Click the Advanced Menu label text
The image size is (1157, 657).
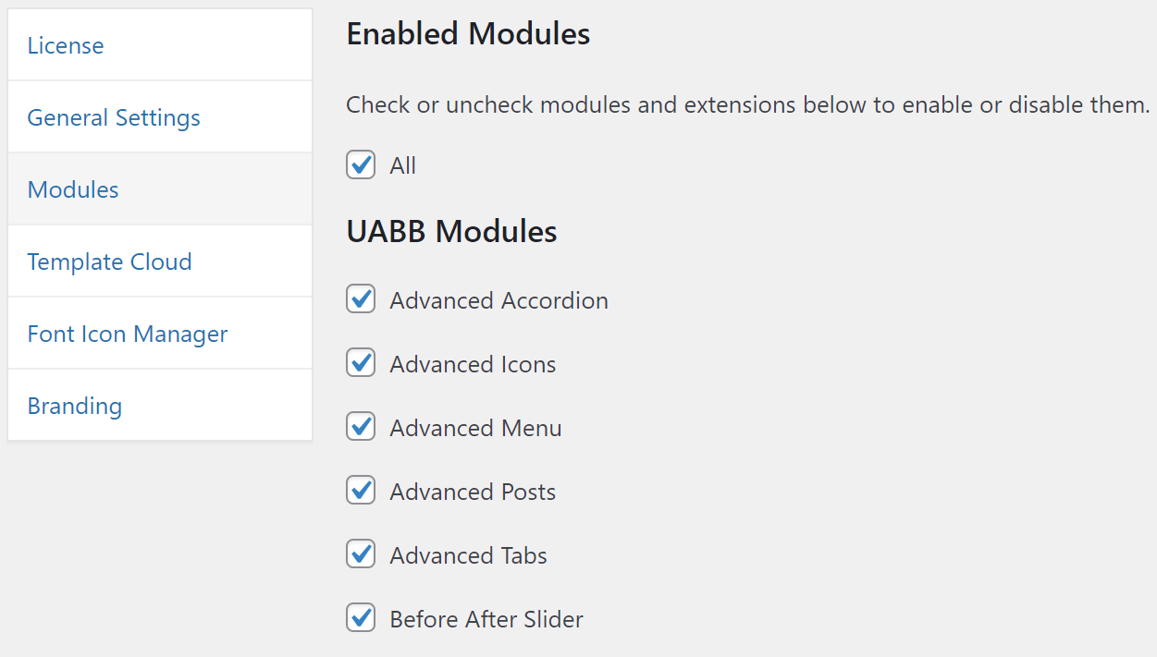pos(475,427)
